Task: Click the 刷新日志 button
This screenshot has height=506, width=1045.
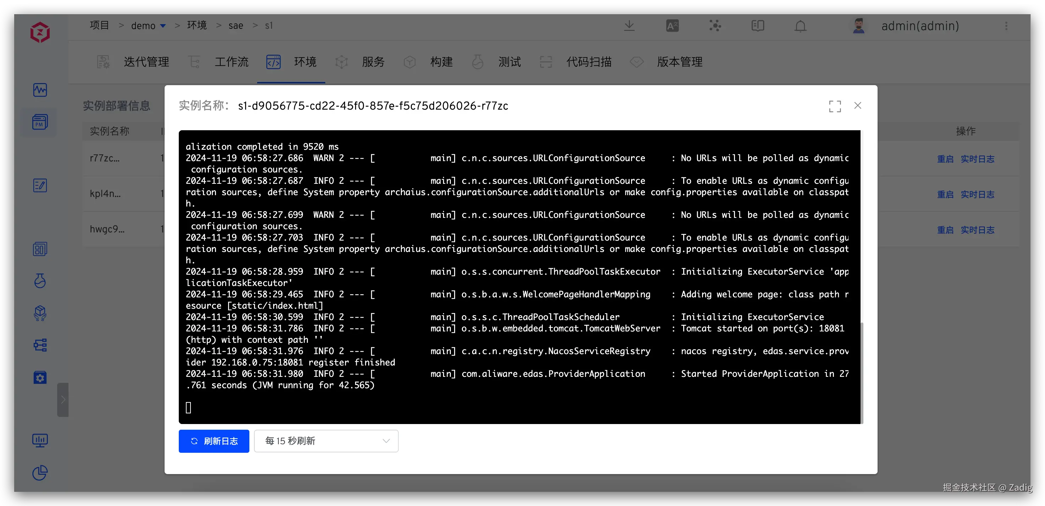Action: pyautogui.click(x=214, y=441)
